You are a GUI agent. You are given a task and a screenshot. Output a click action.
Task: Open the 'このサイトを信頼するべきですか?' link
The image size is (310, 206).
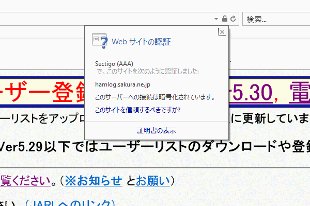(x=137, y=110)
